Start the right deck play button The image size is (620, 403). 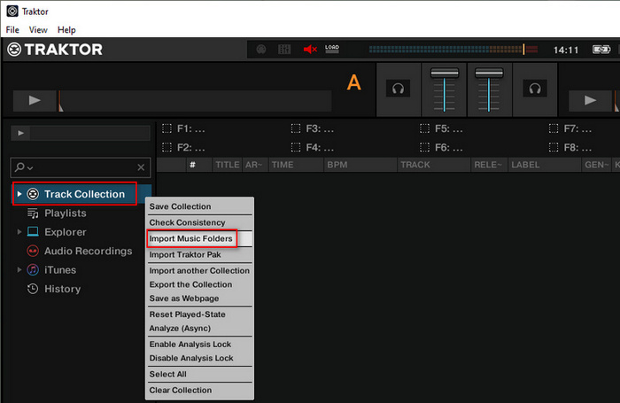[591, 100]
